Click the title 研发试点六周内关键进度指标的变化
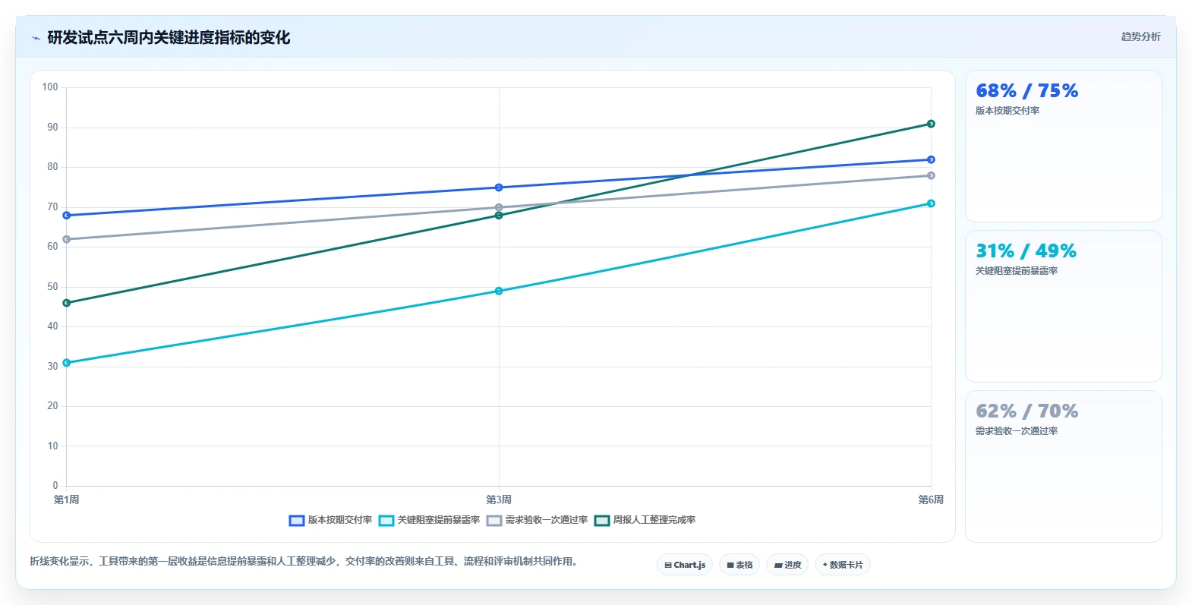The width and height of the screenshot is (1192, 605). 169,38
